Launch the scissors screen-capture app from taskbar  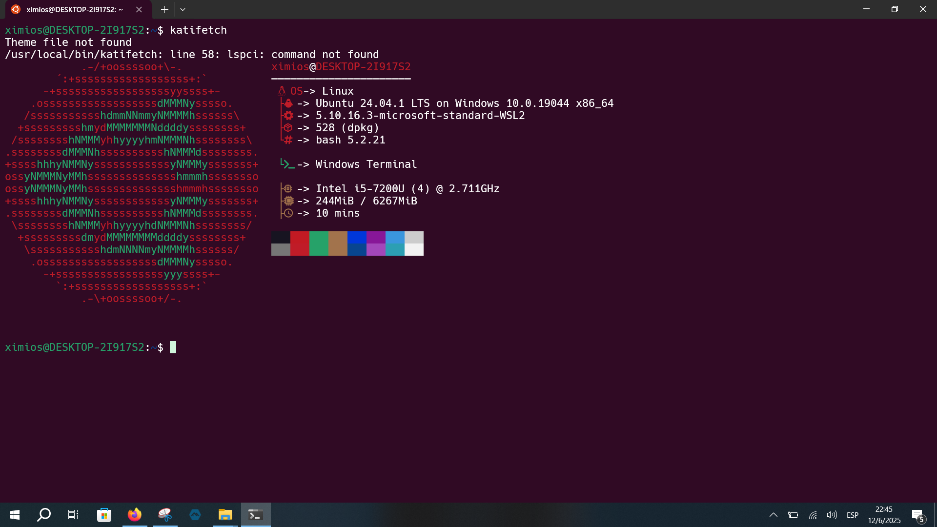click(165, 514)
